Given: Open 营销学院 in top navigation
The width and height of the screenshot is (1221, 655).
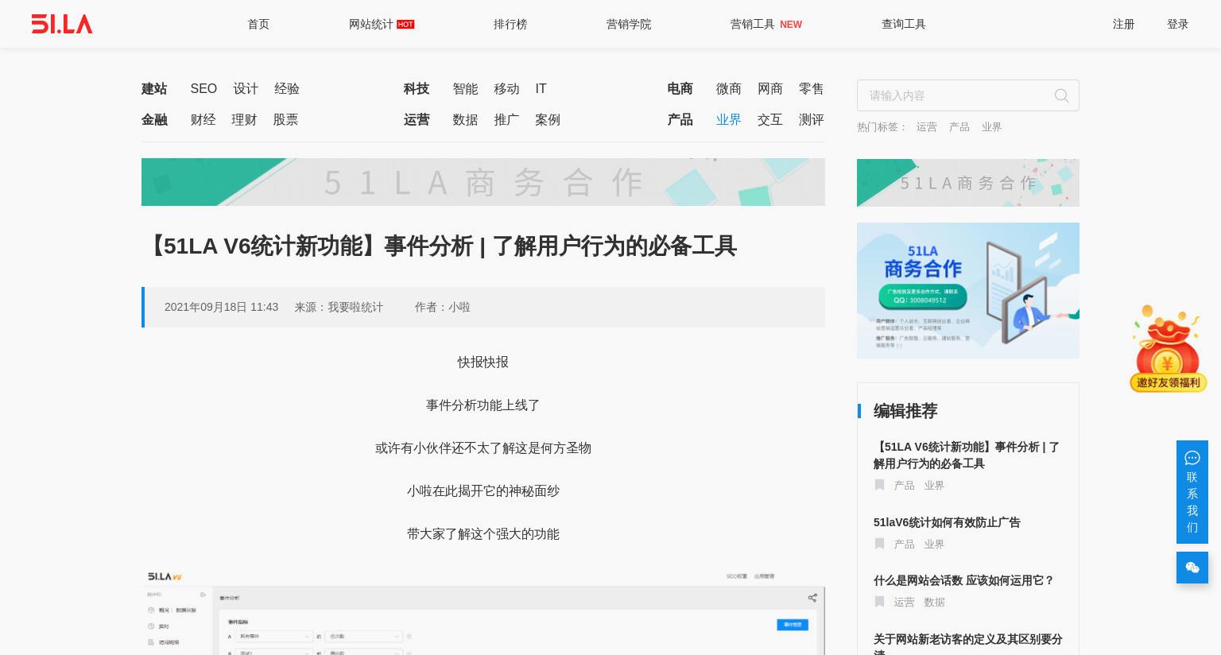Looking at the screenshot, I should click(629, 24).
